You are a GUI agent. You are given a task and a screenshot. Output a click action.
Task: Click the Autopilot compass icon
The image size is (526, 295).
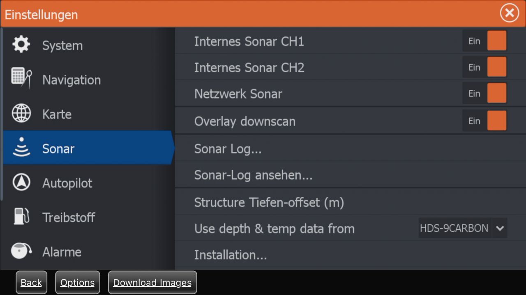[21, 183]
